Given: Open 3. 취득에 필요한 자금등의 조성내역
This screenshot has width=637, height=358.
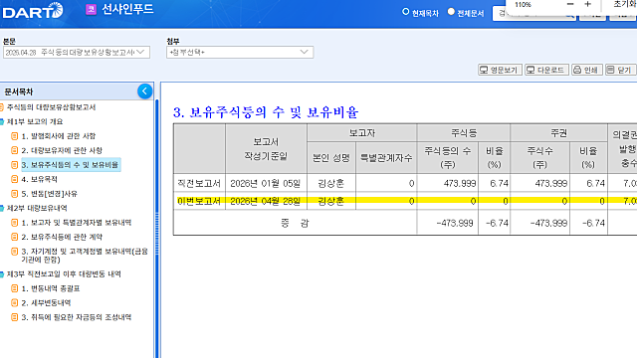Looking at the screenshot, I should 77,317.
